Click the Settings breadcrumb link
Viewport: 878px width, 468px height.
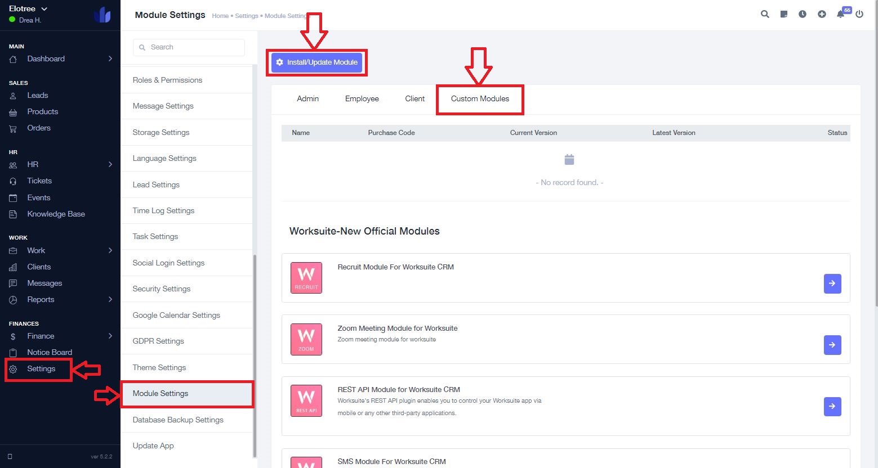247,16
